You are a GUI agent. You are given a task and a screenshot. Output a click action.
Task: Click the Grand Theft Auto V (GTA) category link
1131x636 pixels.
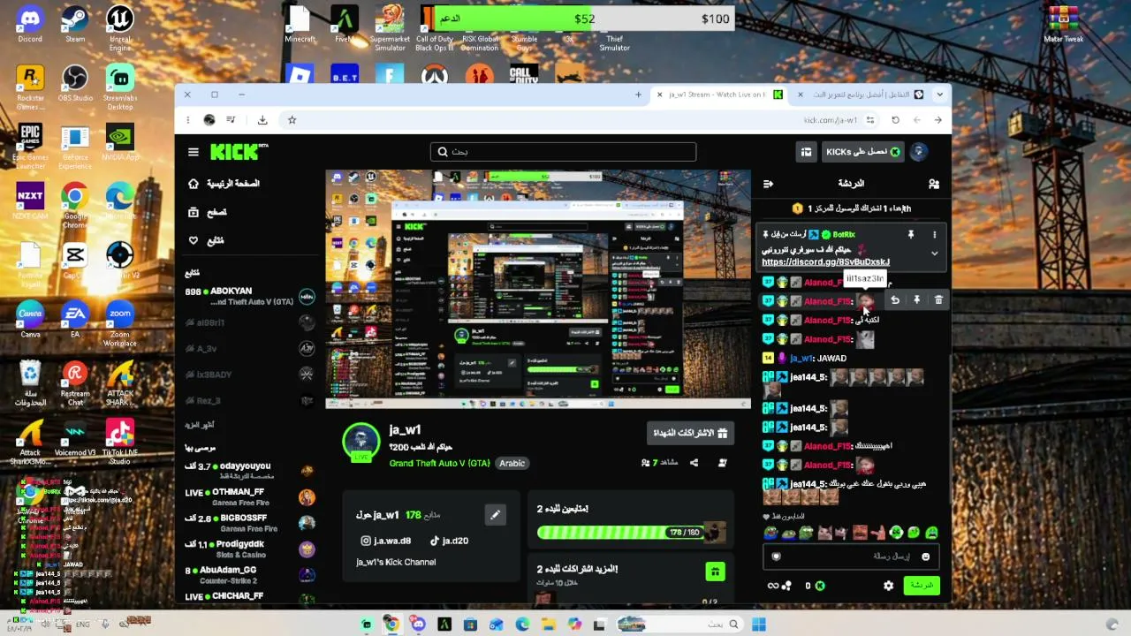[439, 463]
